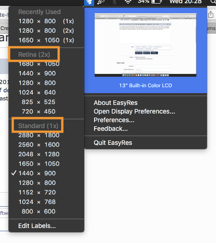The height and width of the screenshot is (243, 216).
Task: Open About EasyRes
Action: 146,103
